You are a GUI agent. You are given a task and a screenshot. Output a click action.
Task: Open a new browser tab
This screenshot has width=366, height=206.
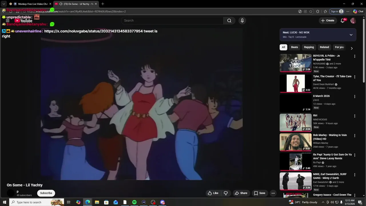click(103, 4)
